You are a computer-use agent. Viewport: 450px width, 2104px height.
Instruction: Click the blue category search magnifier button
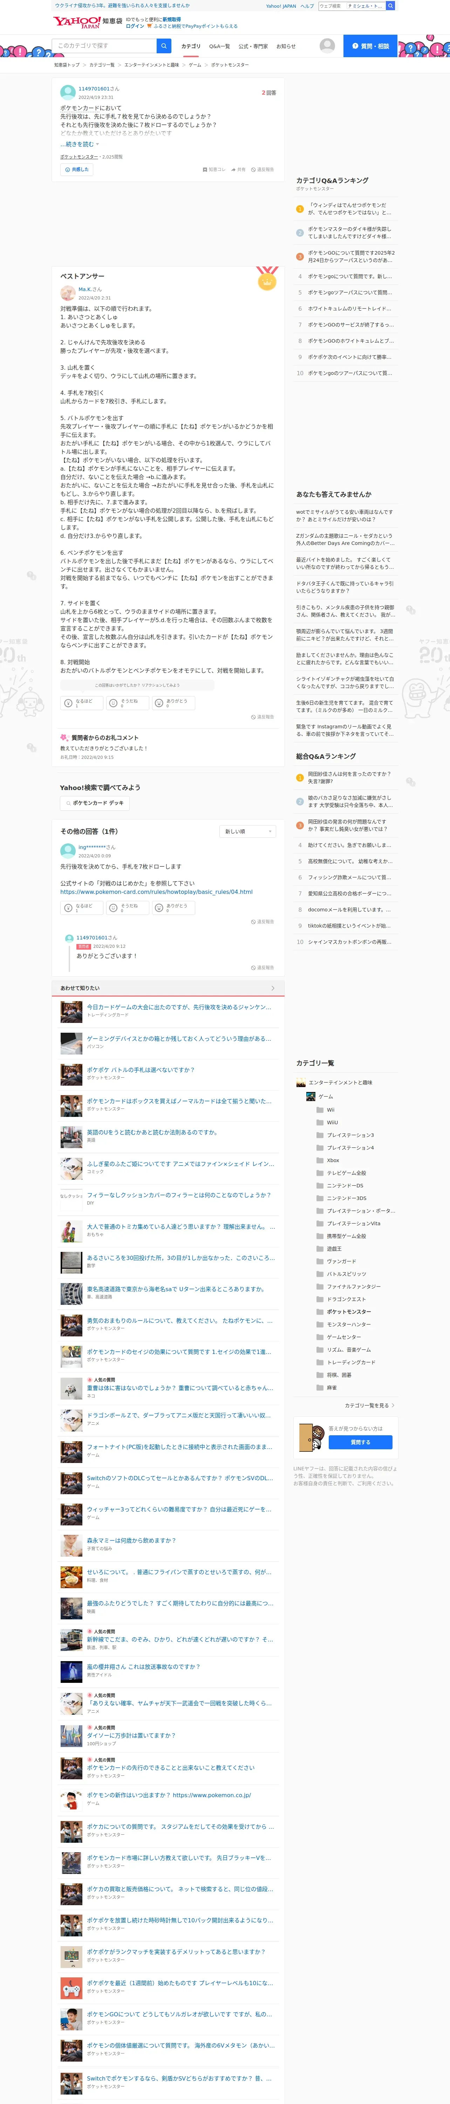pyautogui.click(x=164, y=46)
